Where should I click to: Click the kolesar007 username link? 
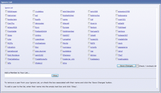pos(123,35)
